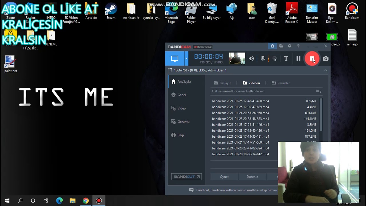Pause the Bandicam recording
The image size is (366, 206).
(x=298, y=59)
